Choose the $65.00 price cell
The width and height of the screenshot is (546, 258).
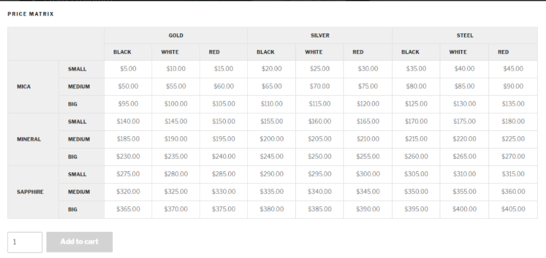coord(272,86)
